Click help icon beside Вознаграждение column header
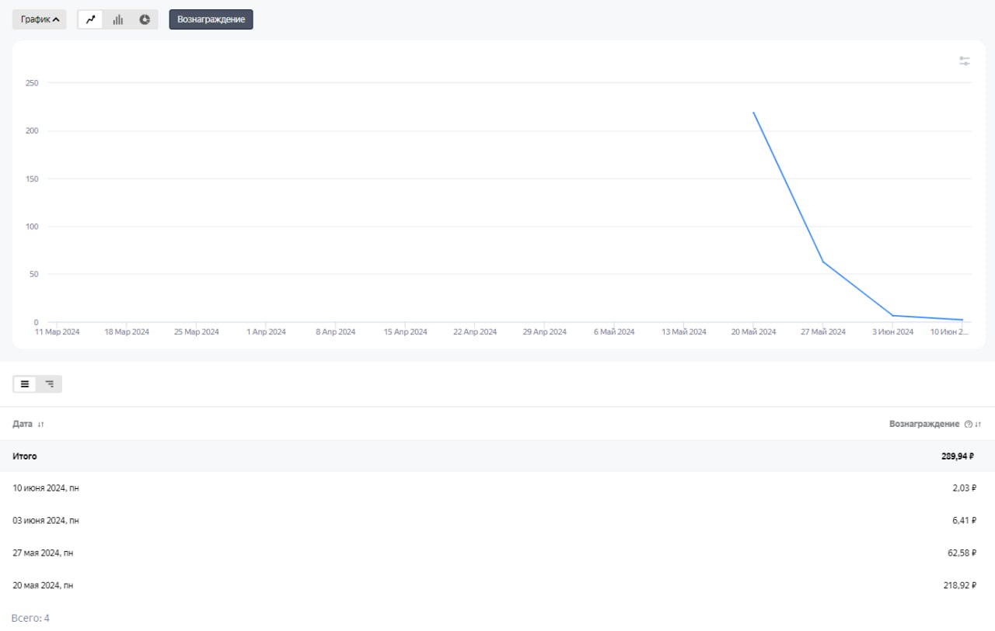 968,425
